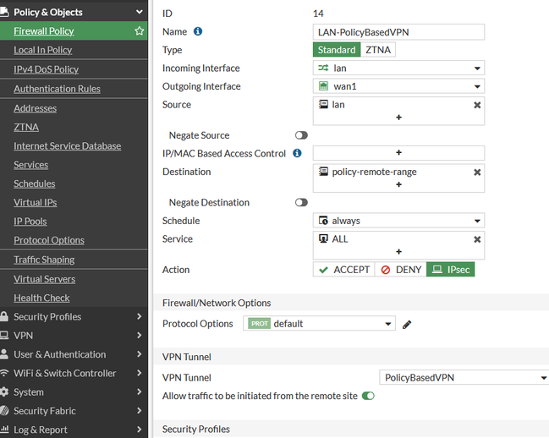Click the favorite star next to Firewall Policy
549x438 pixels.
pos(140,31)
